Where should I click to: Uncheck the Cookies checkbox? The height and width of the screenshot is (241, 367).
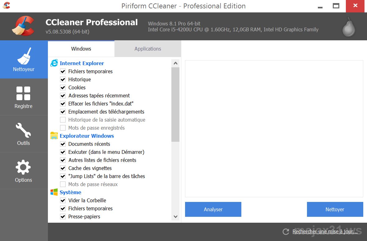click(63, 87)
